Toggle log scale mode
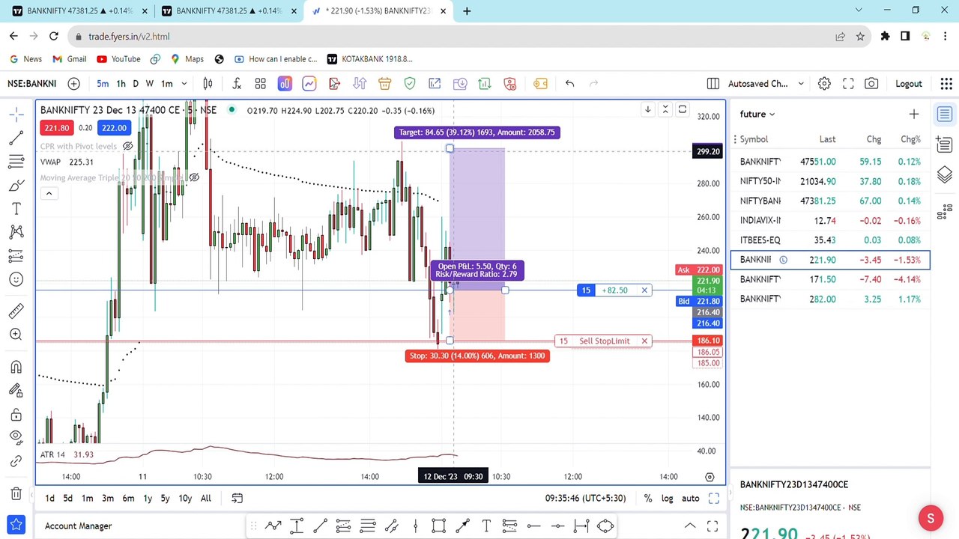The height and width of the screenshot is (539, 959). pos(667,499)
